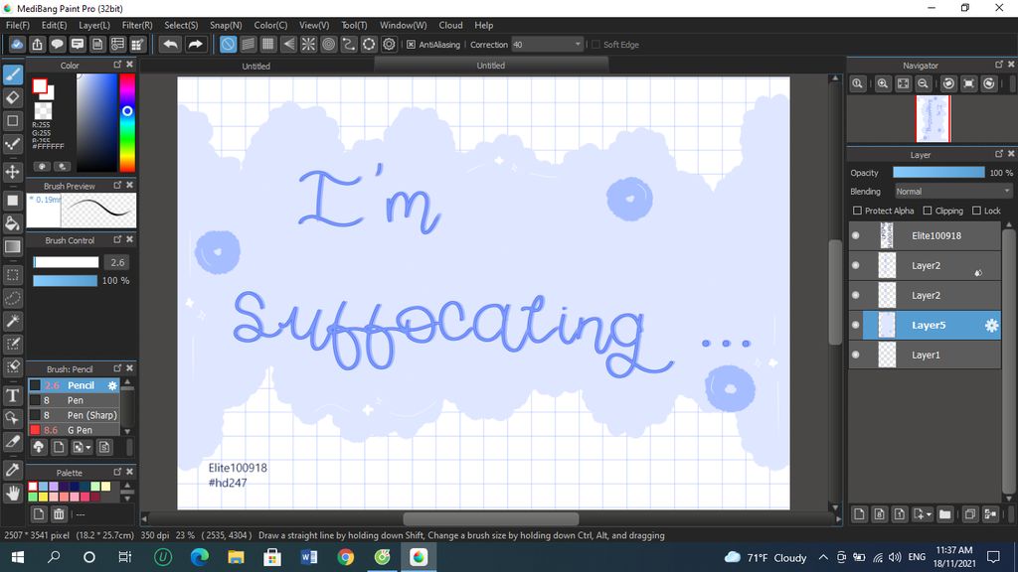Viewport: 1018px width, 572px height.
Task: Enable the parallel lines snap
Action: [248, 44]
